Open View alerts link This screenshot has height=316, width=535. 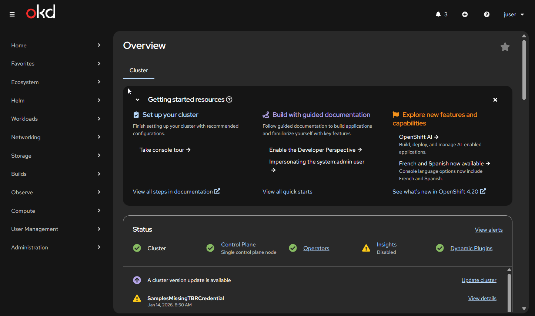point(488,230)
